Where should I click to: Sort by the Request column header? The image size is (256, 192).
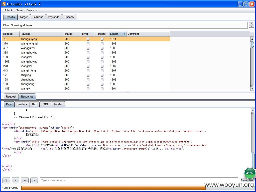11,34
